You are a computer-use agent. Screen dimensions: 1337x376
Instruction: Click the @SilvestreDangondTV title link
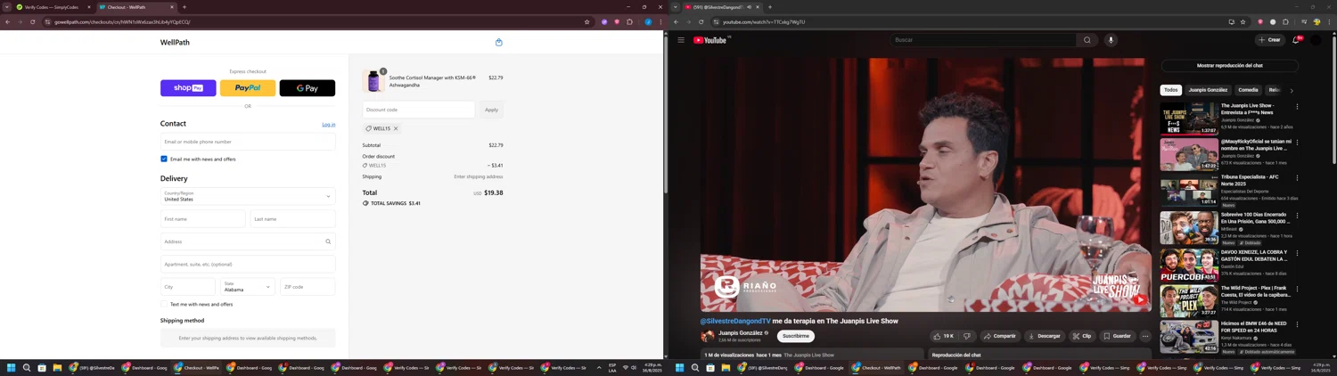pyautogui.click(x=735, y=321)
